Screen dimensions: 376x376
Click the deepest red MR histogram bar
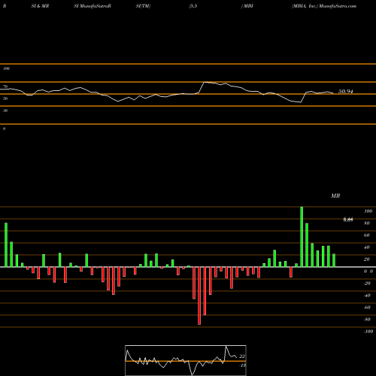coord(199,296)
